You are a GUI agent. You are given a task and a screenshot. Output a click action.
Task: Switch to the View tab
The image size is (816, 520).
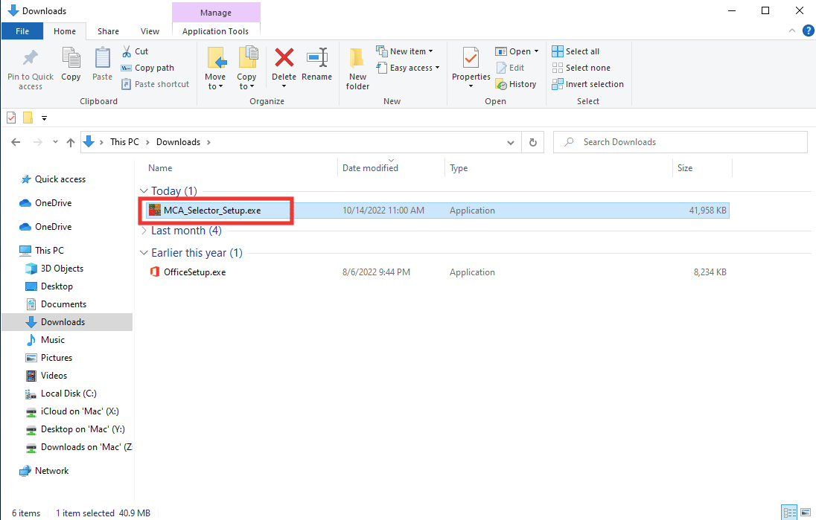150,31
